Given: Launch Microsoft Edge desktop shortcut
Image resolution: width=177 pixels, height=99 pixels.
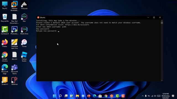Looking at the screenshot, I should (x=5, y=69).
